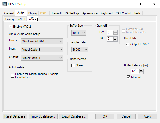Click the HPSDR Setup title bar icon
The width and height of the screenshot is (160, 123).
tap(4, 4)
